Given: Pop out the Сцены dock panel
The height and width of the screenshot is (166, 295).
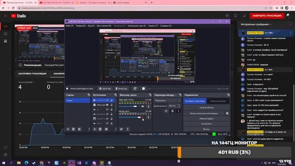Looking at the screenshot, I should (x=88, y=95).
